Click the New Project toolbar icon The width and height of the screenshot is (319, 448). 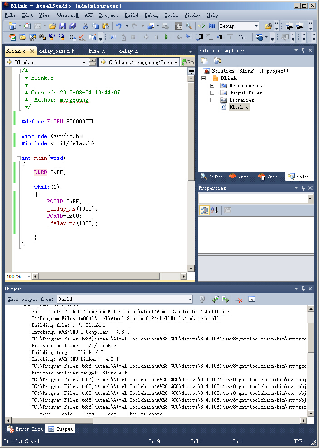[13, 26]
